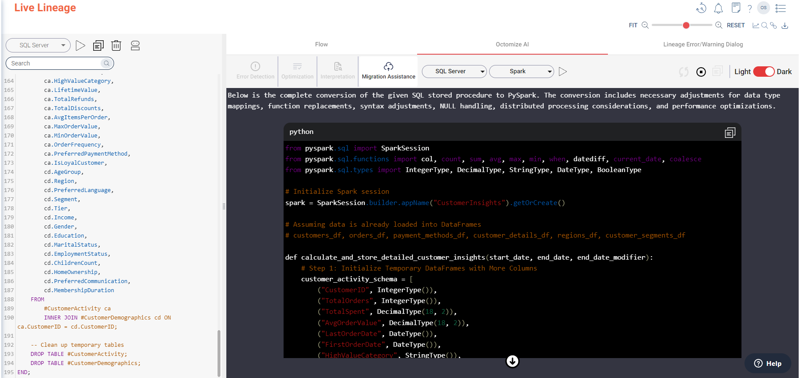Click the download arrow icon
The image size is (800, 378).
pos(785,26)
